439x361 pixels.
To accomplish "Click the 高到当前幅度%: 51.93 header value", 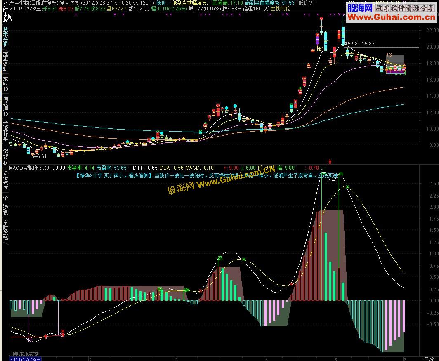I will (269, 3).
